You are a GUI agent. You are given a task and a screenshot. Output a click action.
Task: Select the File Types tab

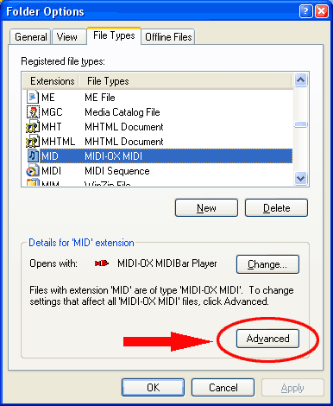pos(114,35)
